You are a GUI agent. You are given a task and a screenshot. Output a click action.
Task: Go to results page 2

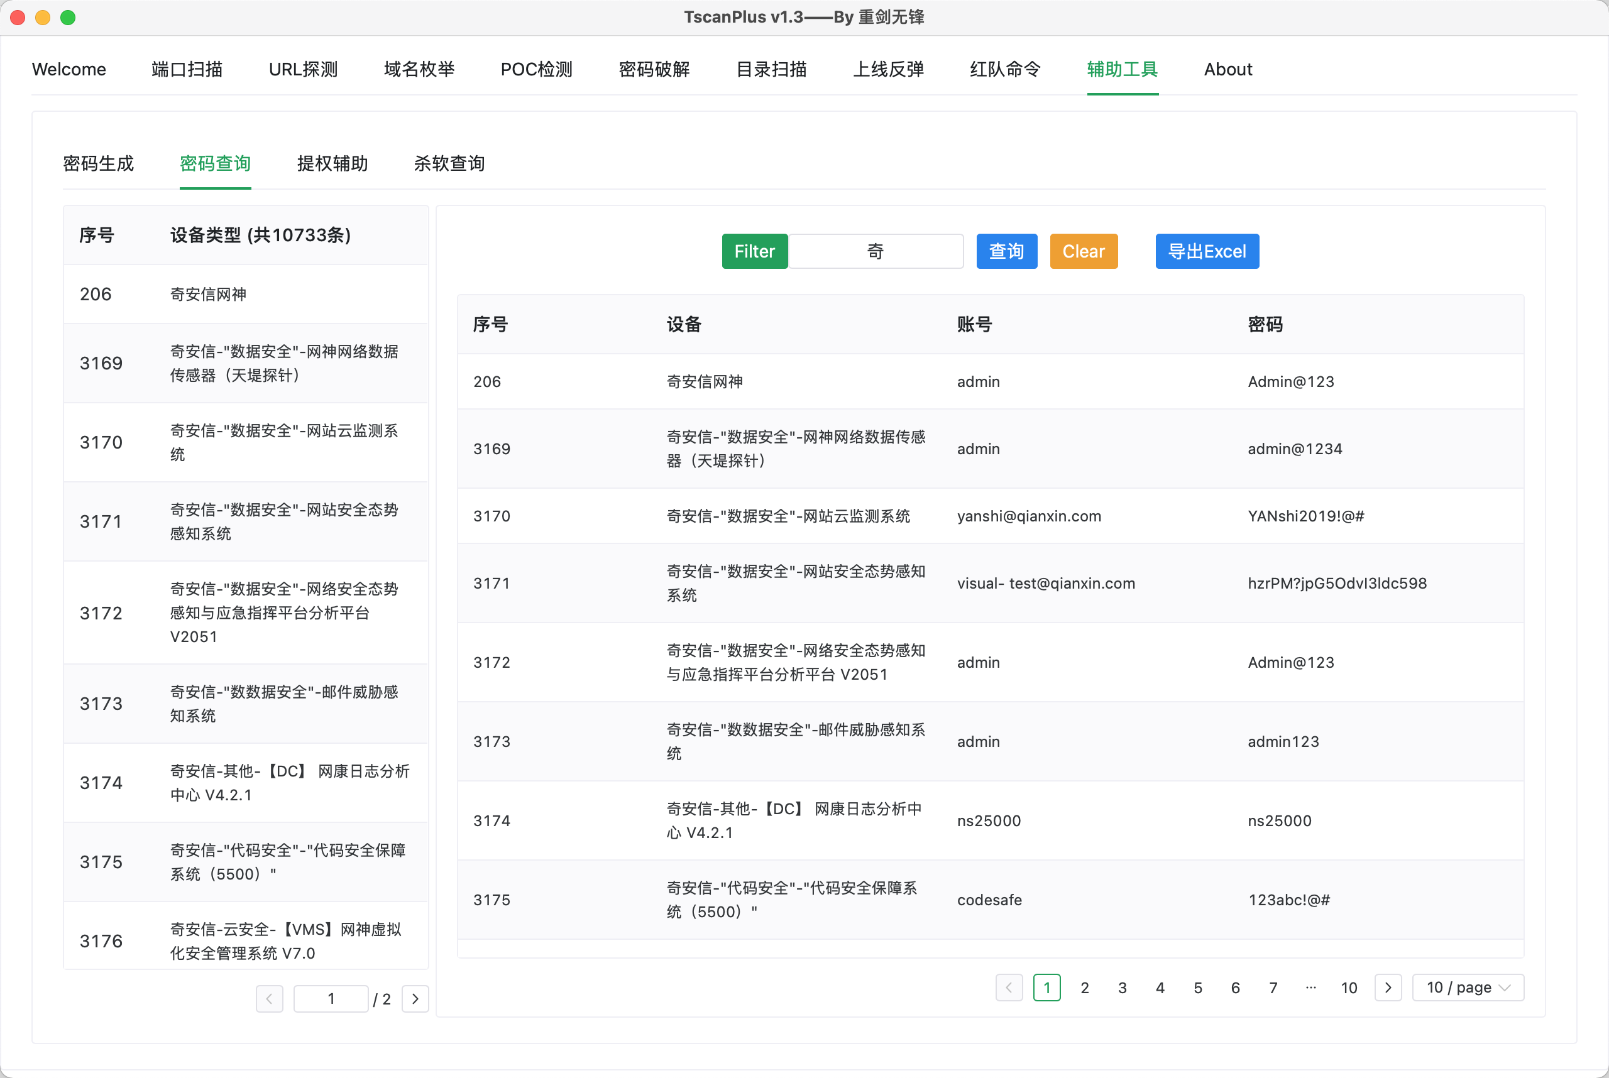[x=1084, y=988]
